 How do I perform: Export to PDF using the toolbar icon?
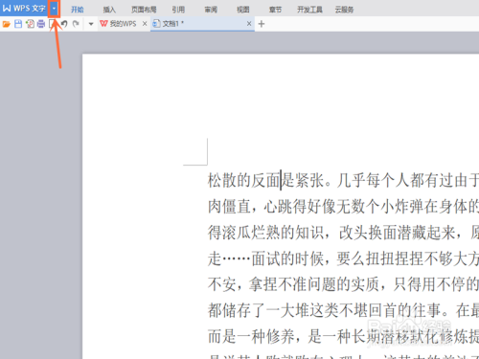click(x=30, y=24)
